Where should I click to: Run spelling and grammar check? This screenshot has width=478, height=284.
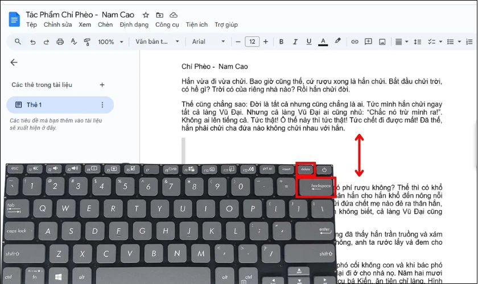(74, 41)
